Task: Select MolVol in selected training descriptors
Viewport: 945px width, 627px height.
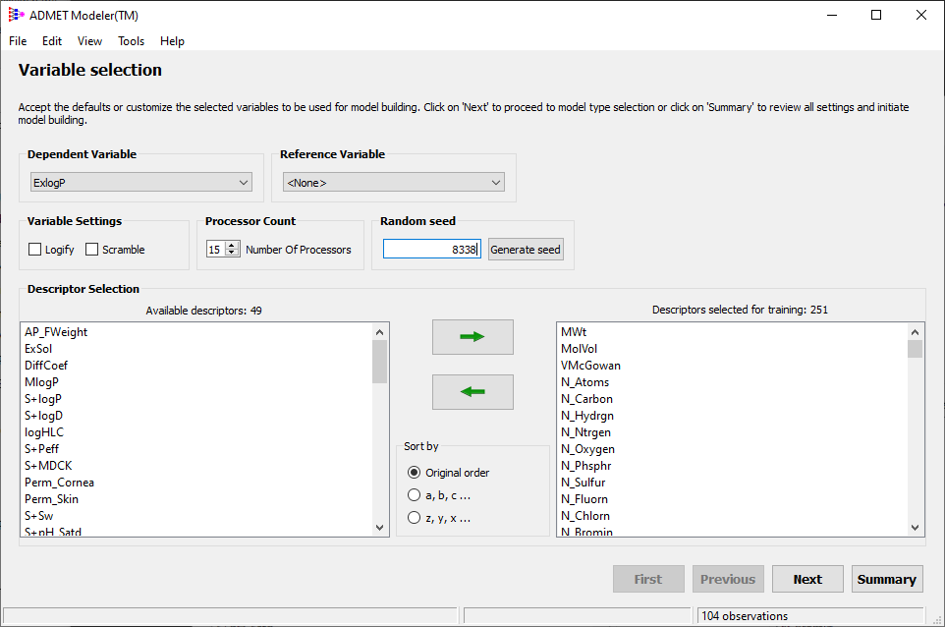Action: click(x=580, y=349)
